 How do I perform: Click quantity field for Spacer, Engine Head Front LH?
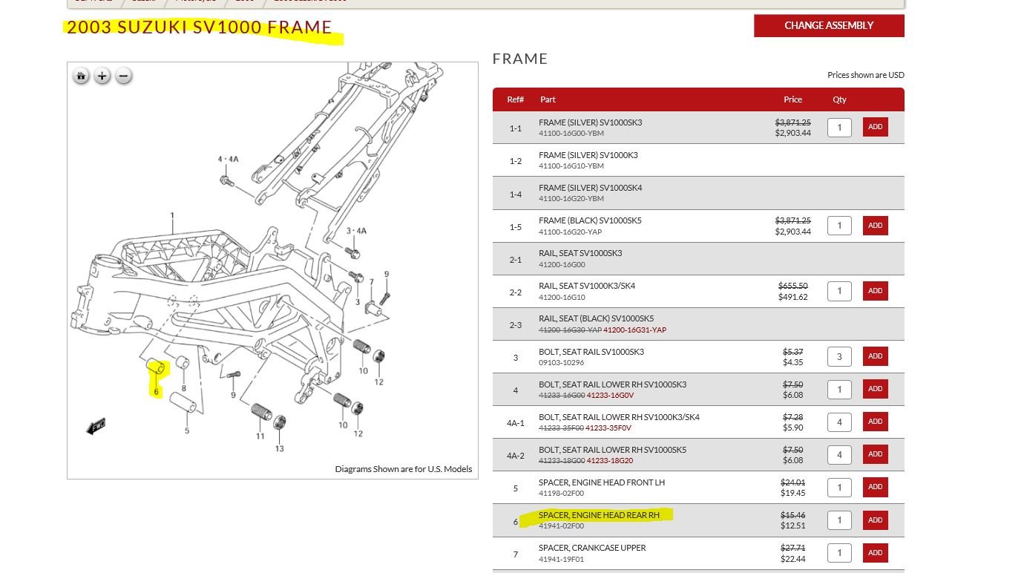(839, 487)
